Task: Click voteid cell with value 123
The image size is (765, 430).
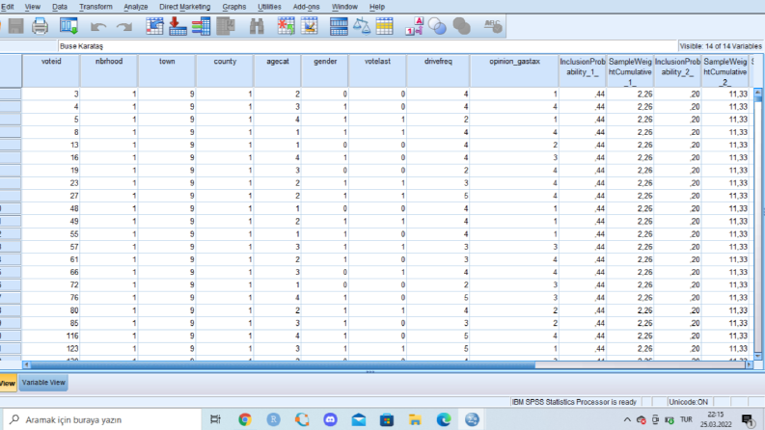Action: (x=51, y=349)
